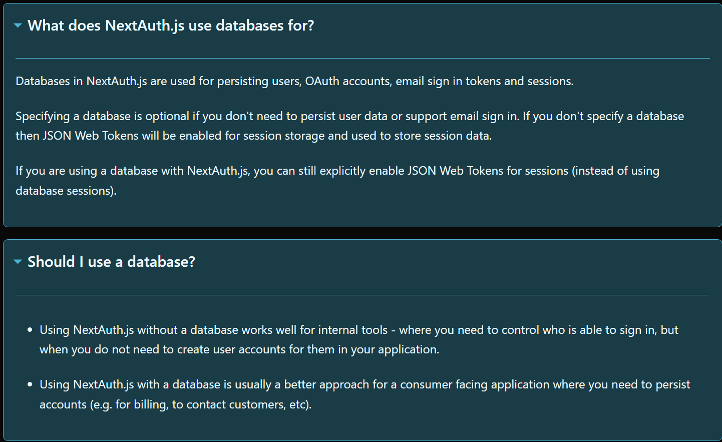This screenshot has height=442, width=722.
Task: Click the divider line under second heading
Action: tap(363, 295)
